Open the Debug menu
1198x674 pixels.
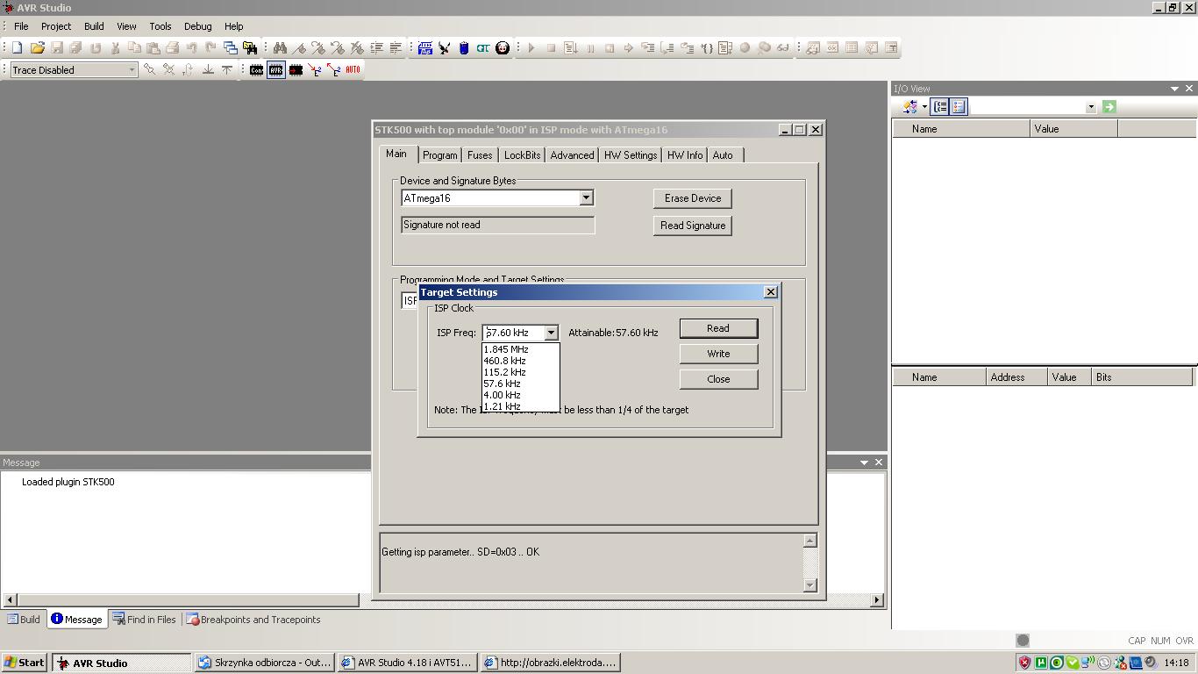(x=197, y=26)
